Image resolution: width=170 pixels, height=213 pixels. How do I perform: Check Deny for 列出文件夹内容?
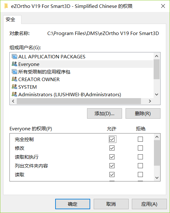point(140,166)
